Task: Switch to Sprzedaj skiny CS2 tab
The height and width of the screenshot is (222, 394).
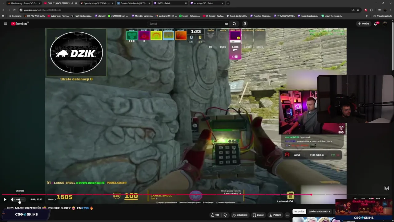Action: coord(97,3)
